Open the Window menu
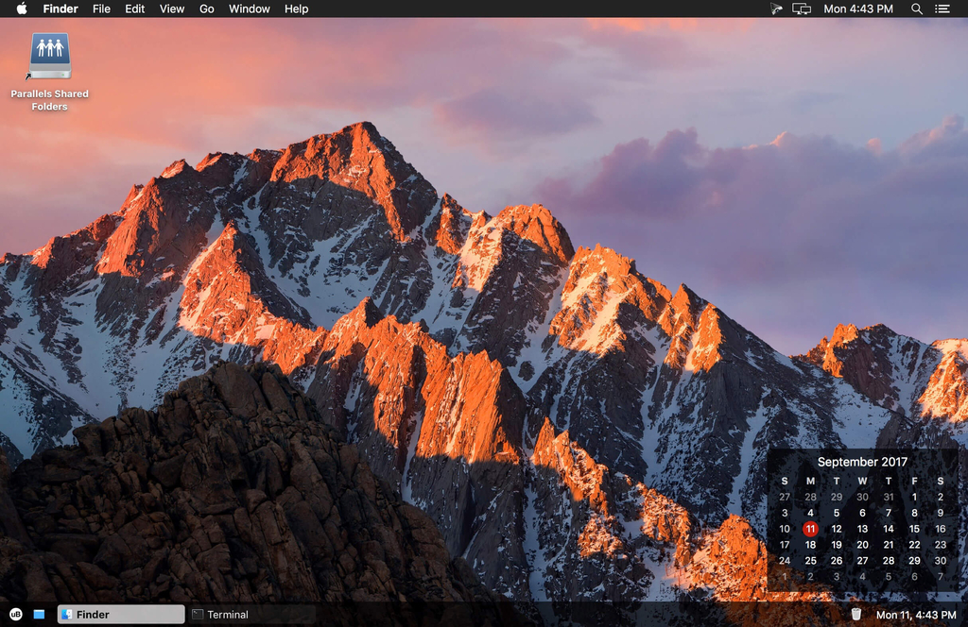The width and height of the screenshot is (968, 627). (250, 8)
